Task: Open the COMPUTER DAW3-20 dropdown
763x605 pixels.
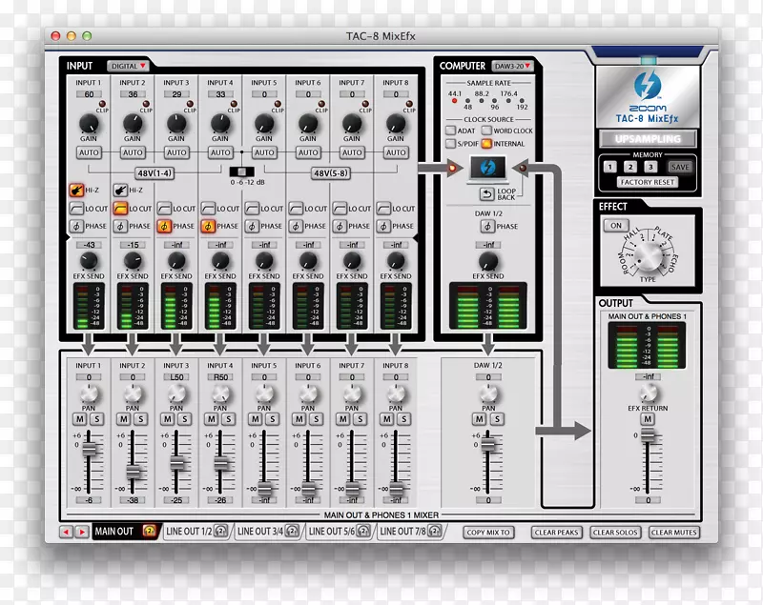Action: click(512, 66)
